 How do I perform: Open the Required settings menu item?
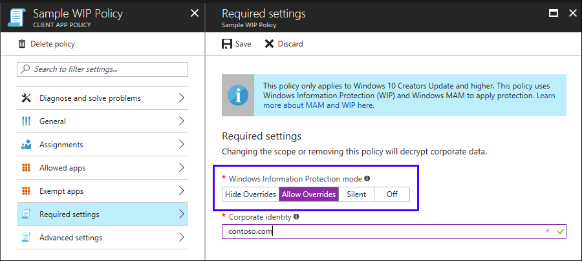69,214
